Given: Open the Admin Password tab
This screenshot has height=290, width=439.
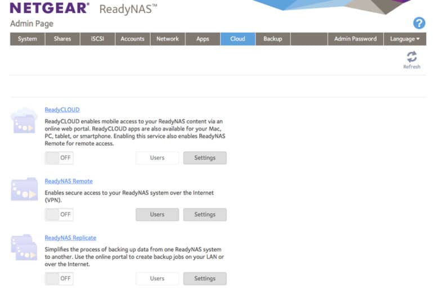Looking at the screenshot, I should (355, 39).
